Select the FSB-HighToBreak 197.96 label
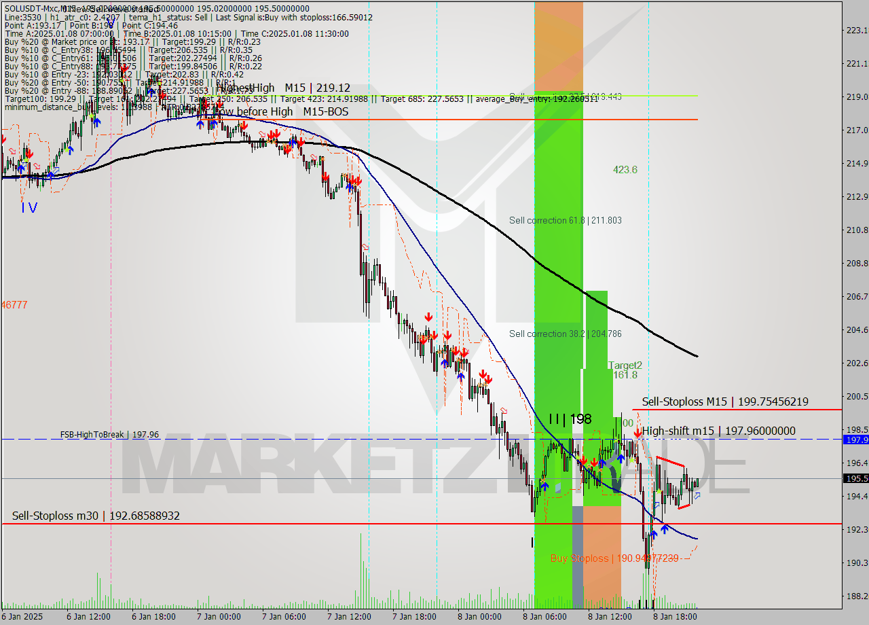The width and height of the screenshot is (869, 625). (109, 434)
